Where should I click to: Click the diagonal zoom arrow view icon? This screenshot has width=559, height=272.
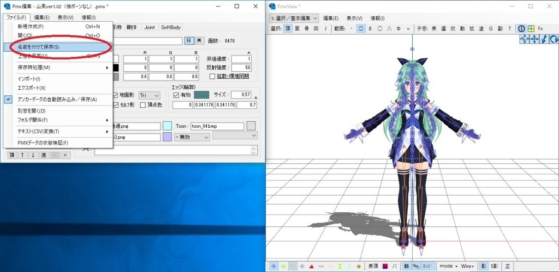[x=544, y=39]
